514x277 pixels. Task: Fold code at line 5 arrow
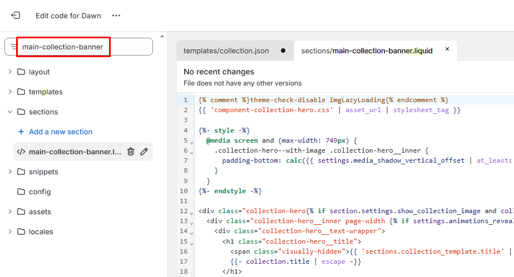tap(192, 143)
